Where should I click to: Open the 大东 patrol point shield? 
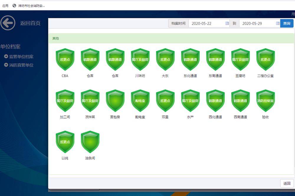point(165,59)
